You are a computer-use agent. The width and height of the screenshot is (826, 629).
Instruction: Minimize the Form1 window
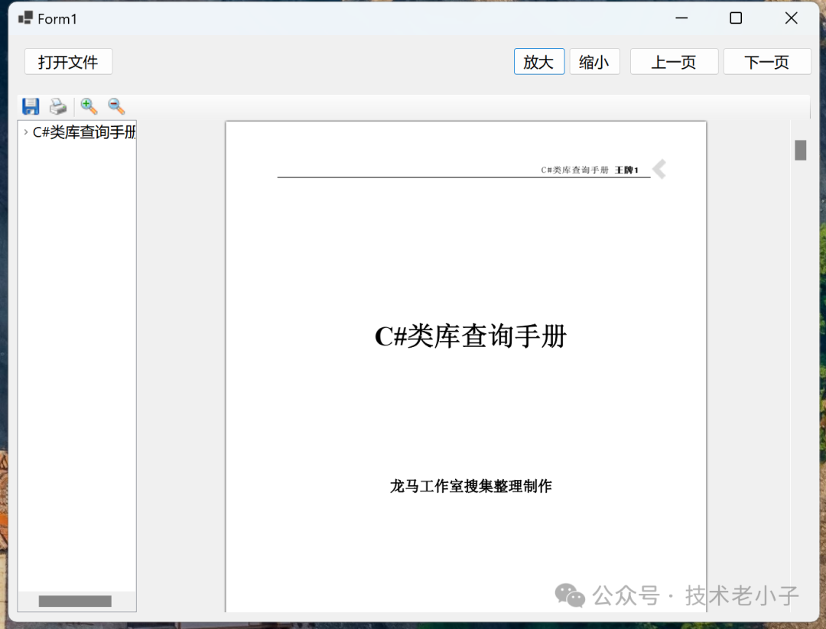pyautogui.click(x=680, y=18)
